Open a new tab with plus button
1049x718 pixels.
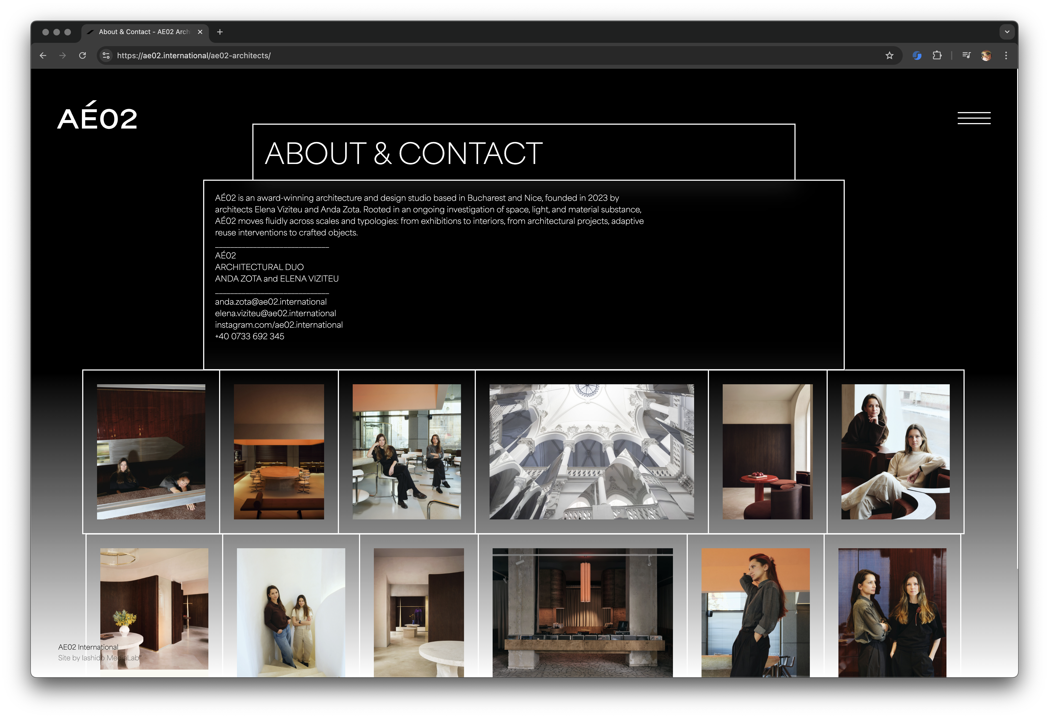pyautogui.click(x=220, y=32)
